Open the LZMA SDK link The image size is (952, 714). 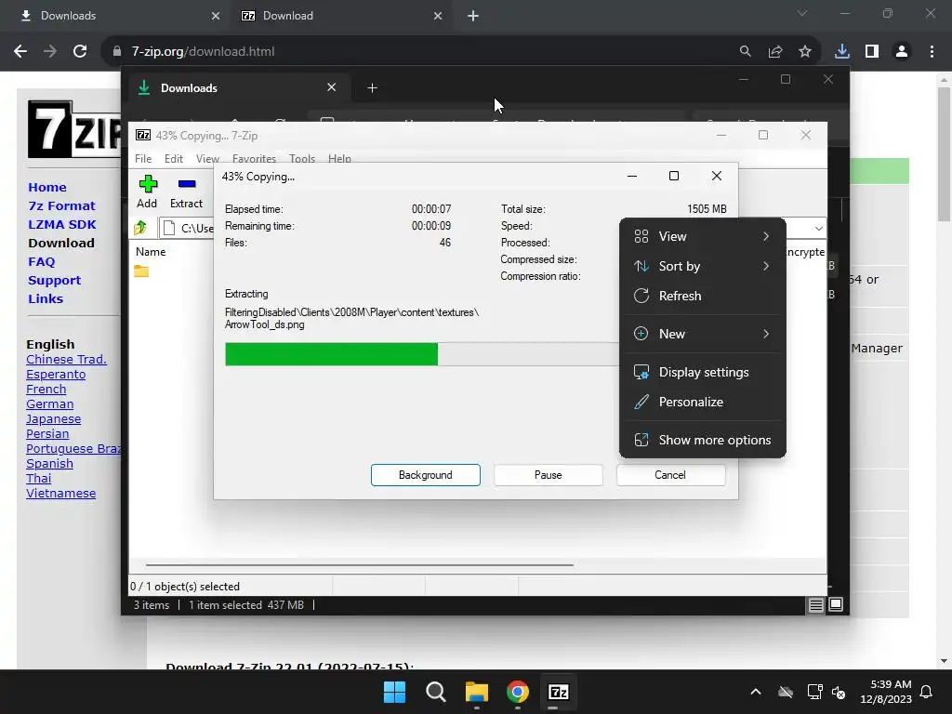pos(62,225)
